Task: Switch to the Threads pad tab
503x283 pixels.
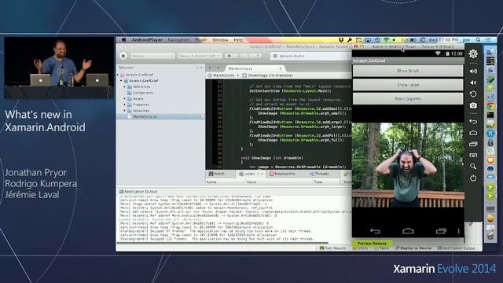Action: [x=319, y=174]
